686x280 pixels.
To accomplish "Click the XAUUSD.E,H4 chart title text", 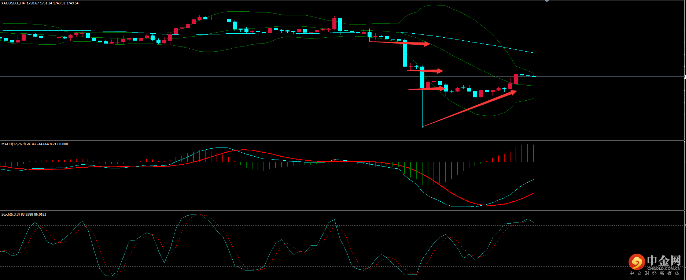I will [x=13, y=3].
